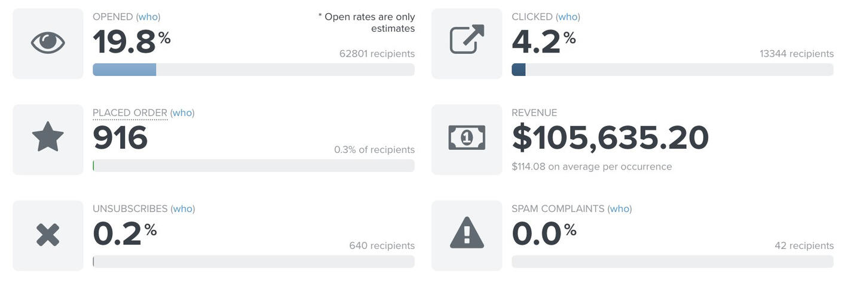Click the X icon for Unsubscribes
Image resolution: width=860 pixels, height=289 pixels.
coord(48,235)
